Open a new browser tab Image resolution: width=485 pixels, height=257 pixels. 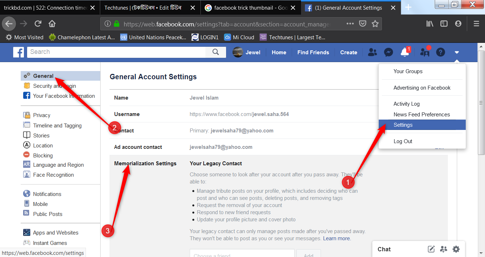pyautogui.click(x=409, y=7)
